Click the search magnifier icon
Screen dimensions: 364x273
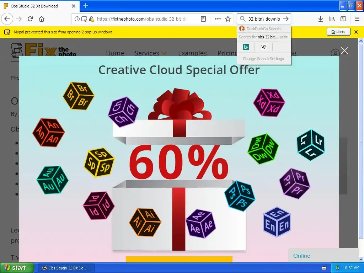point(242,19)
